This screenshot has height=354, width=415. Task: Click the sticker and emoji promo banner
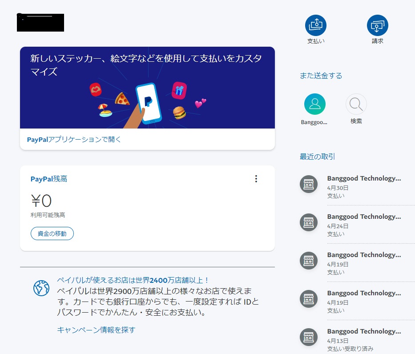pyautogui.click(x=147, y=88)
